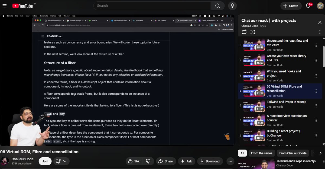Show more filter chips with right arrow
This screenshot has height=169, width=325.
(x=320, y=153)
